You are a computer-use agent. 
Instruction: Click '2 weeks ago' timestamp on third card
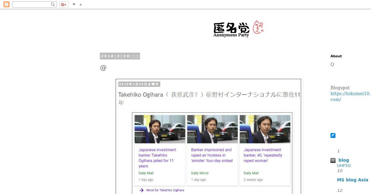click(253, 180)
